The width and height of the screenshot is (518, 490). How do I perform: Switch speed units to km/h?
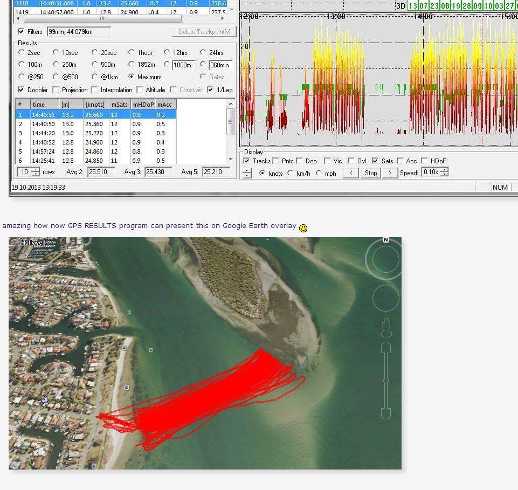[291, 173]
